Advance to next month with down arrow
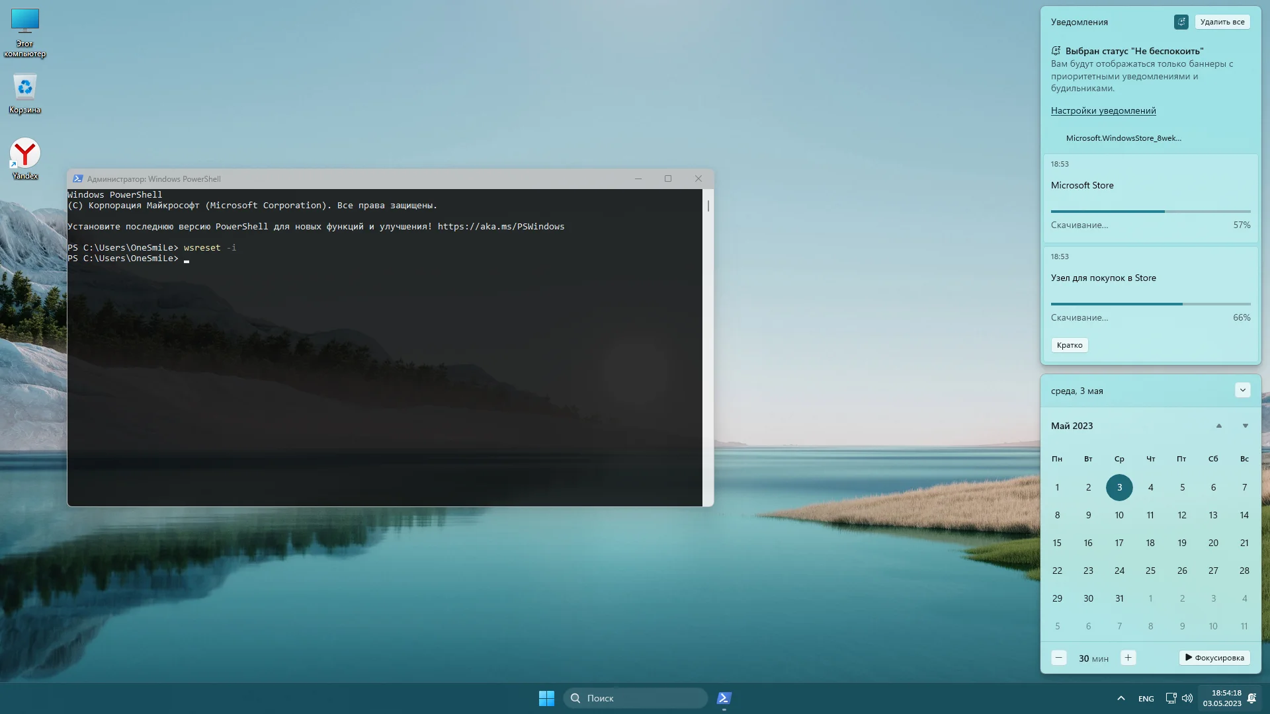The image size is (1270, 714). pos(1245,426)
